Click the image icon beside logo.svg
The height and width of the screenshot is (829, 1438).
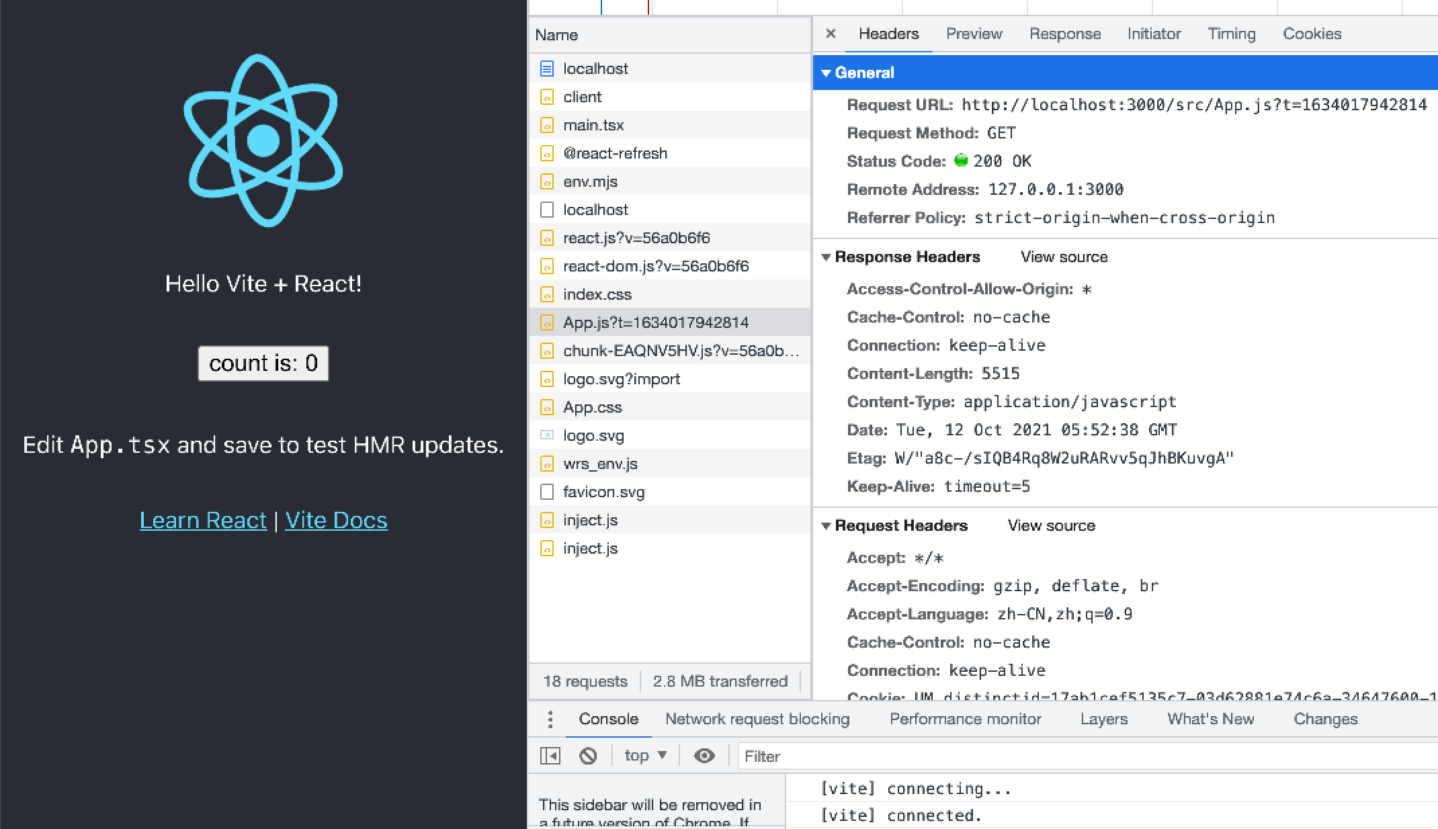[x=547, y=435]
